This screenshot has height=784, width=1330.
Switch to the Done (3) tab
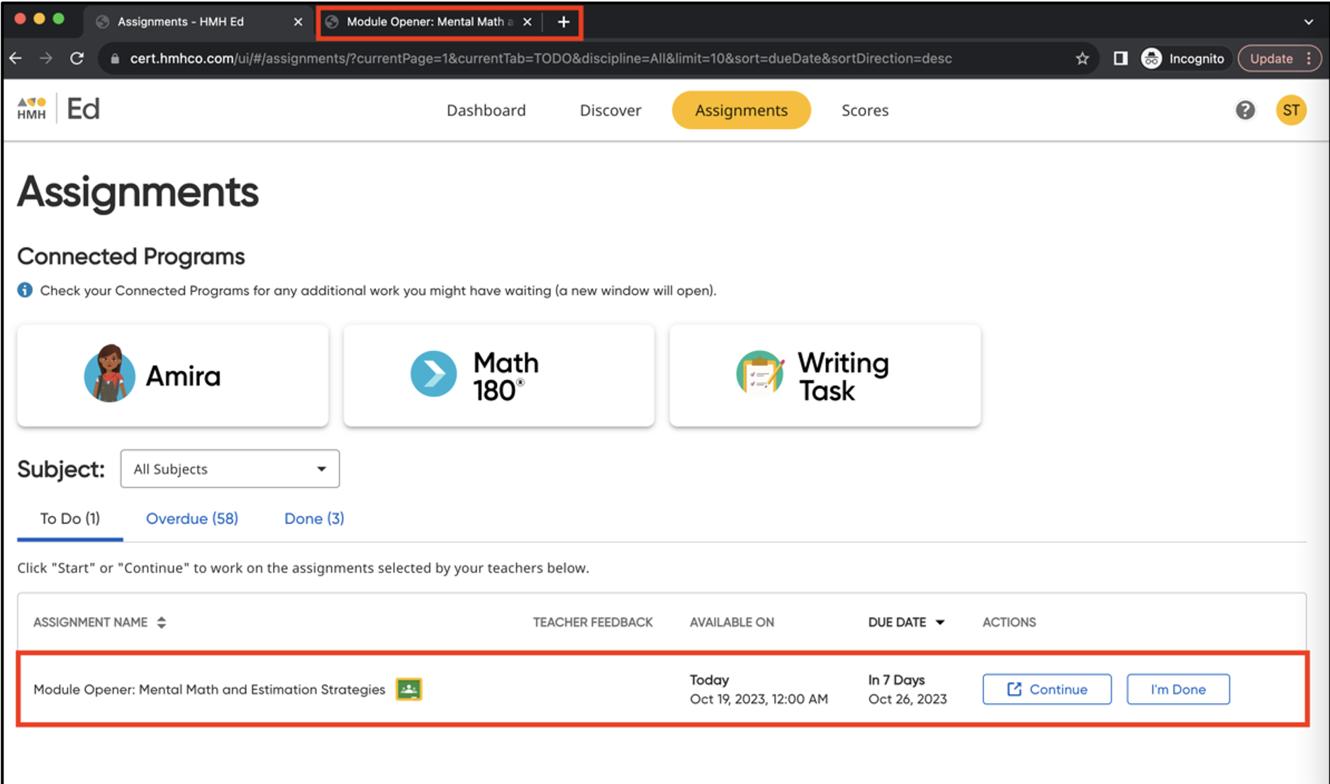coord(314,519)
